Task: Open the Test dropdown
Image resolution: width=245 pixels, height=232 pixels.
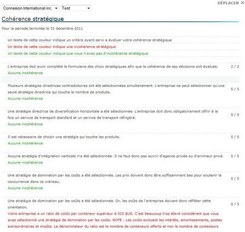Action: pos(75,8)
